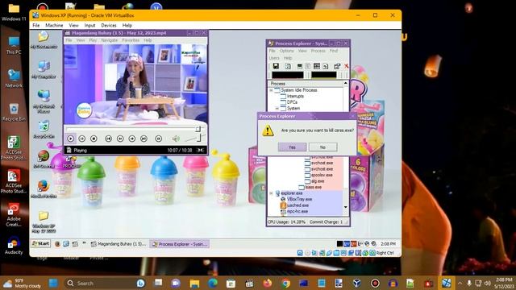The height and width of the screenshot is (290, 516).
Task: Show hidden icons in the system tray
Action: [x=460, y=283]
